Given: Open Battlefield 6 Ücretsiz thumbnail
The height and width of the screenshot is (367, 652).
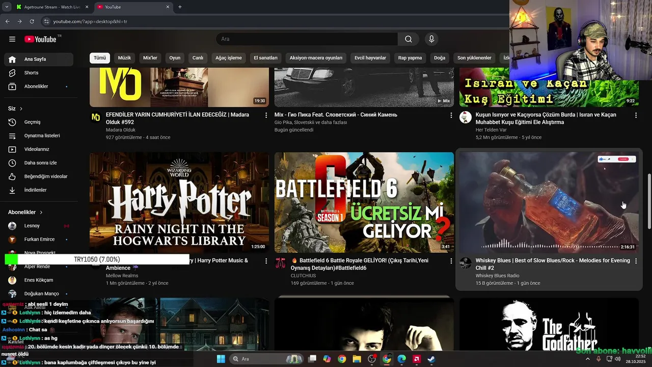Looking at the screenshot, I should (364, 202).
